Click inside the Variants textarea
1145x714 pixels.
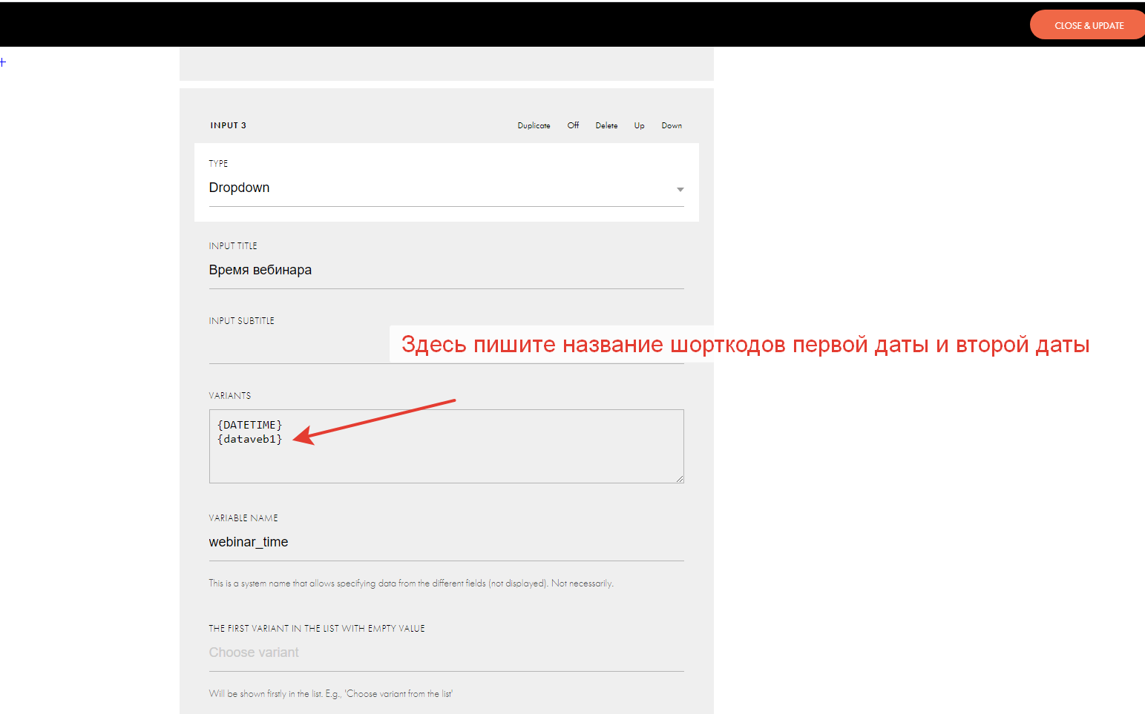(446, 446)
